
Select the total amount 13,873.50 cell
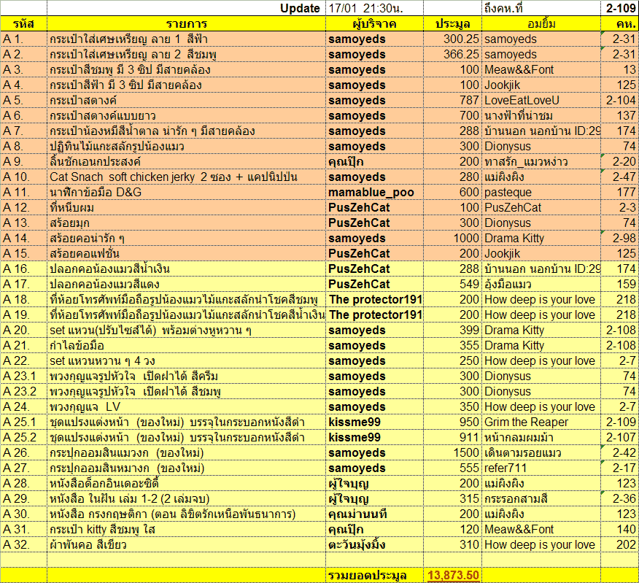point(452,575)
